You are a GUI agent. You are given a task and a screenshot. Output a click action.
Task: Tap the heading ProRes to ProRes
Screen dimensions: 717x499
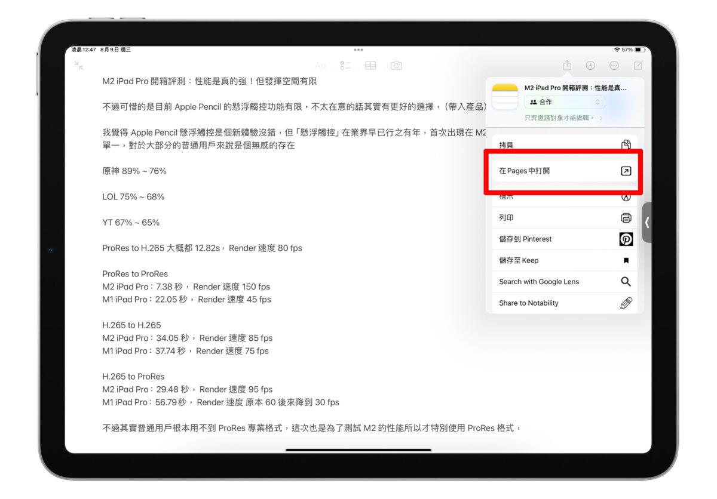pos(135,274)
